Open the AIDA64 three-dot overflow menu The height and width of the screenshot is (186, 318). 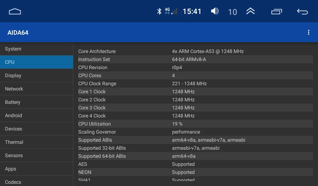point(308,32)
